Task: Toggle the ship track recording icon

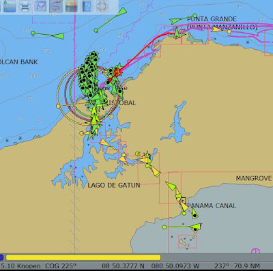Action: [56, 6]
